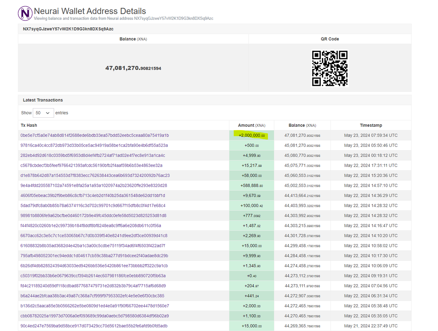Open transaction 0be5e7cf5a0e74ab8d814f2688 hash link
Viewport: 438px width, 331px height.
[x=95, y=135]
